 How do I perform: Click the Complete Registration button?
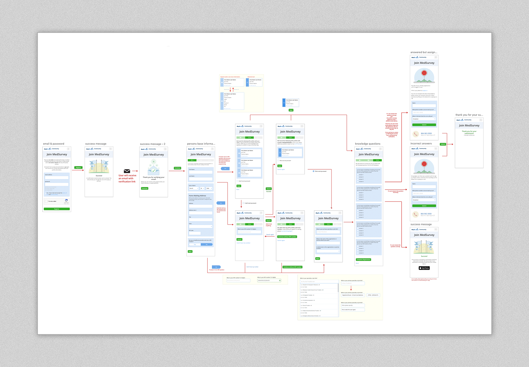(363, 259)
